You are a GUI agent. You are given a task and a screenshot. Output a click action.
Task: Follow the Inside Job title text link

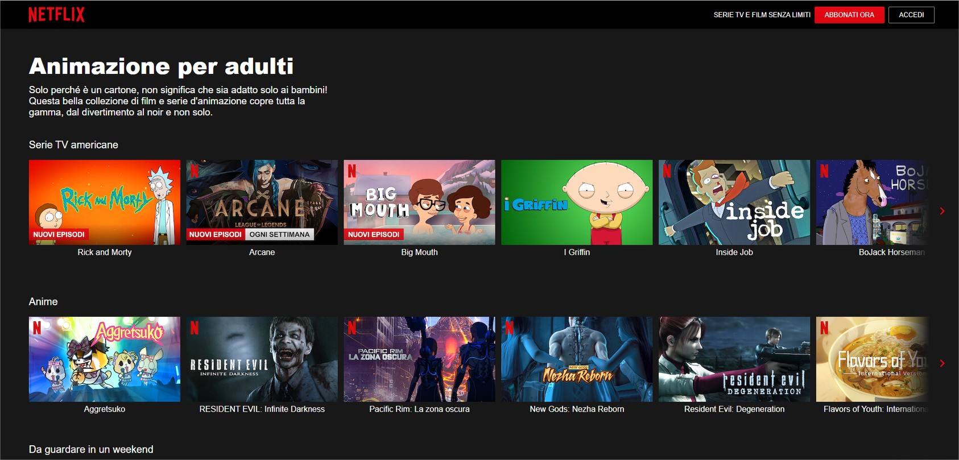pyautogui.click(x=734, y=252)
